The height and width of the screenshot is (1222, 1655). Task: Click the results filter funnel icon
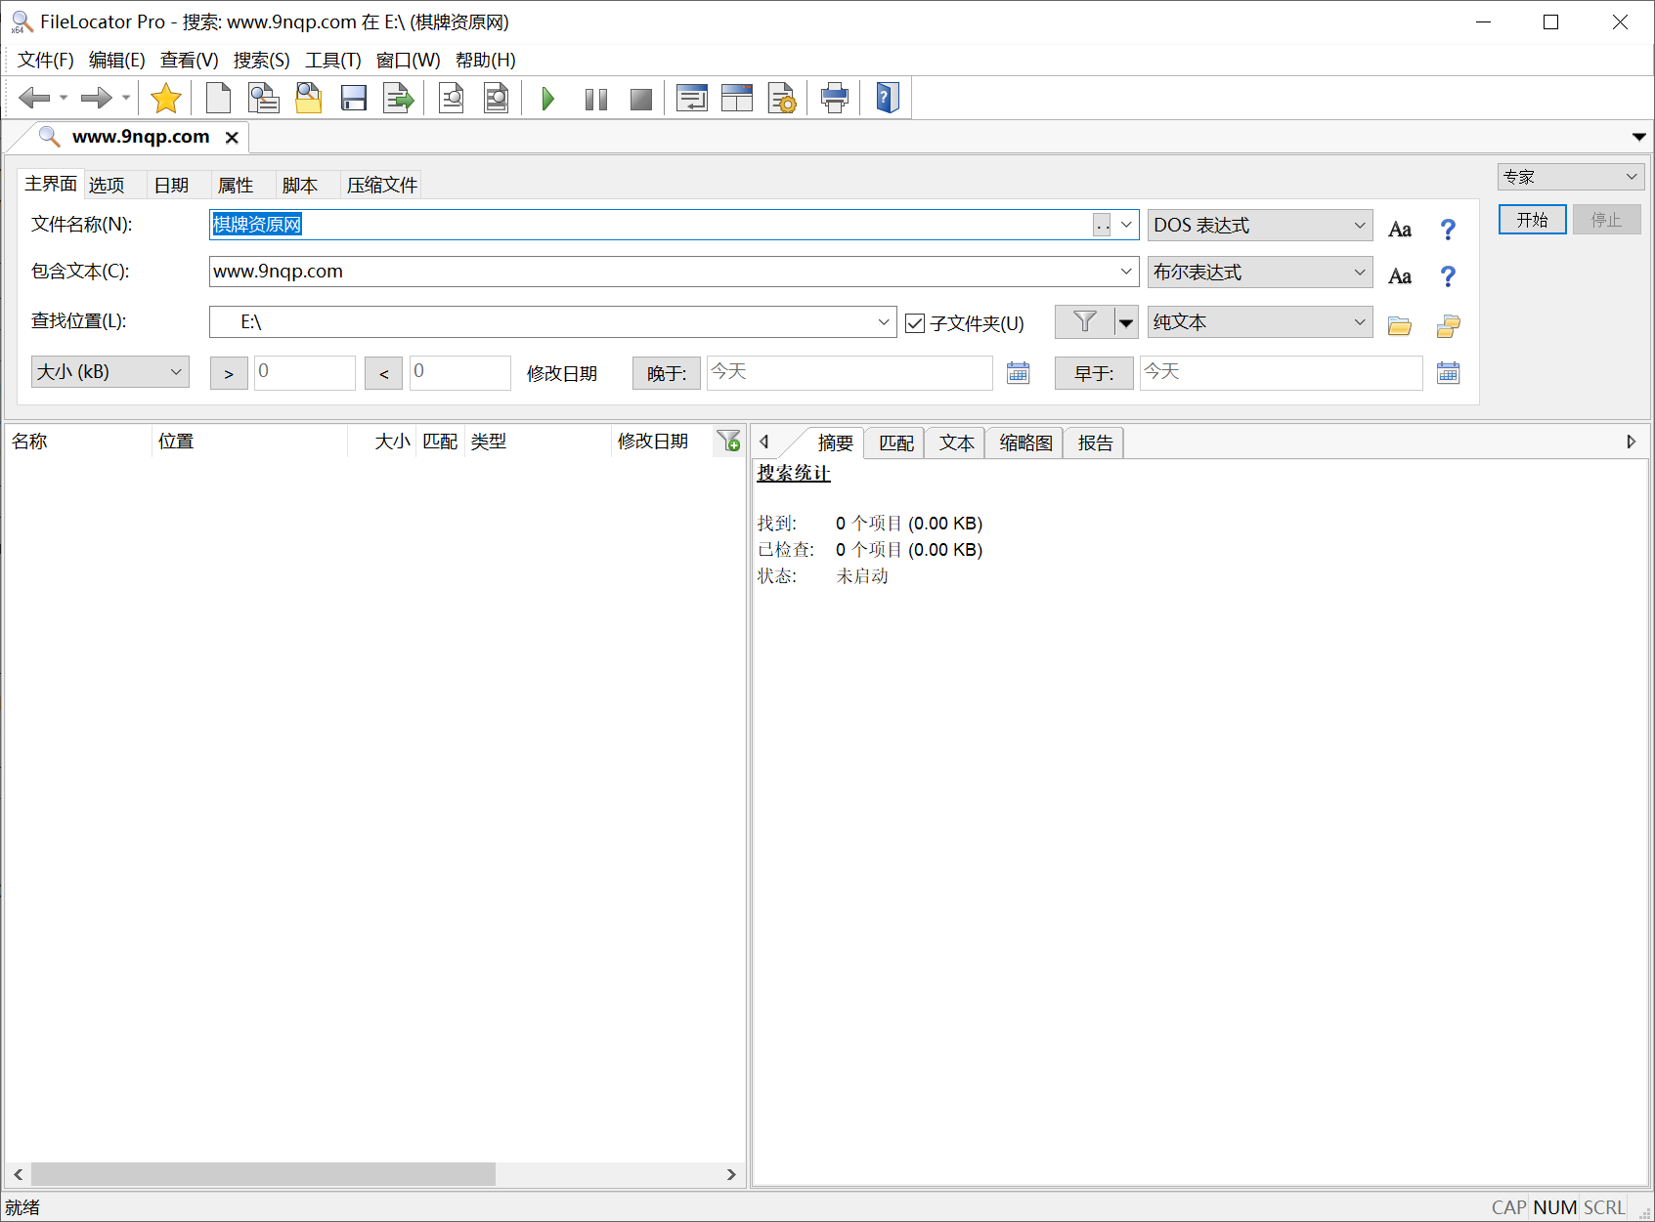[728, 442]
